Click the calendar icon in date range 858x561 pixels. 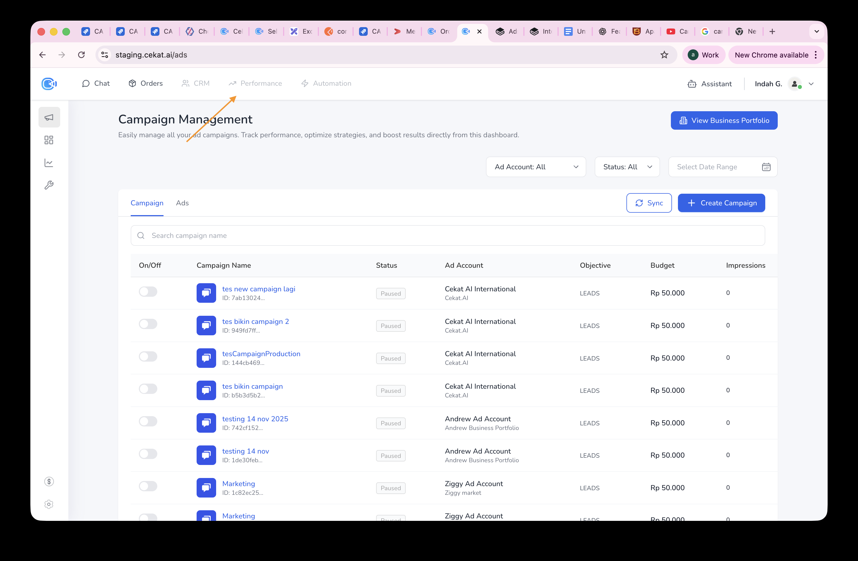coord(766,167)
